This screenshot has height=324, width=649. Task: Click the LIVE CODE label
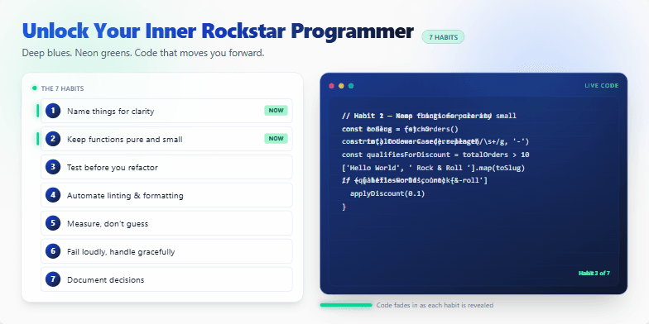601,86
